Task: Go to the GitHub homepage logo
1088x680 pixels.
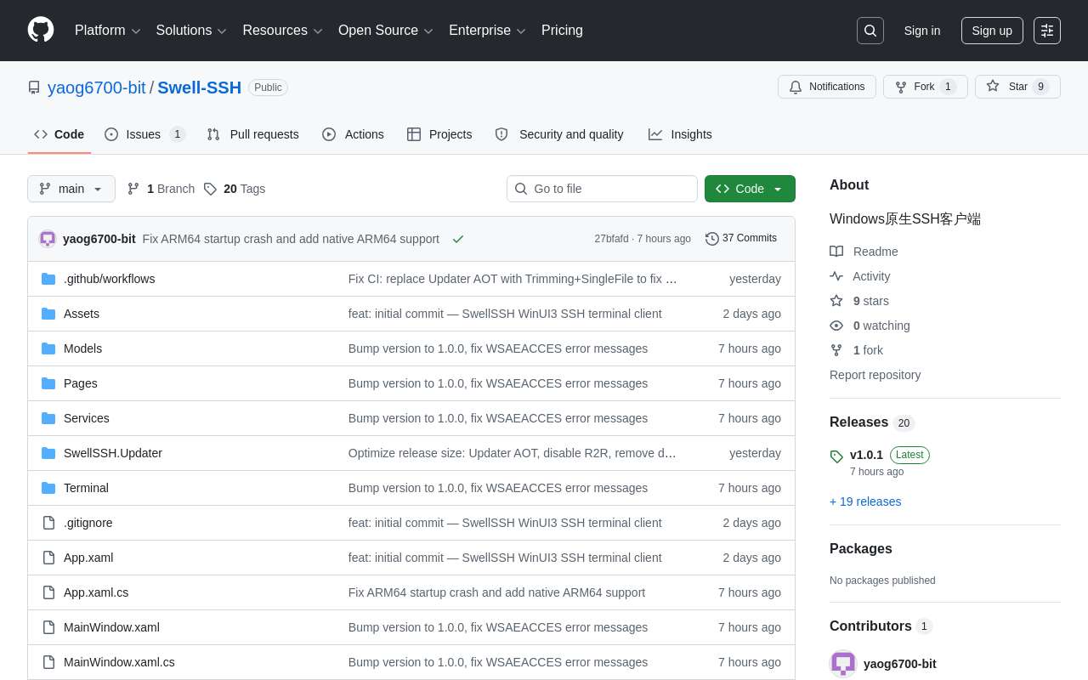Action: pyautogui.click(x=41, y=30)
